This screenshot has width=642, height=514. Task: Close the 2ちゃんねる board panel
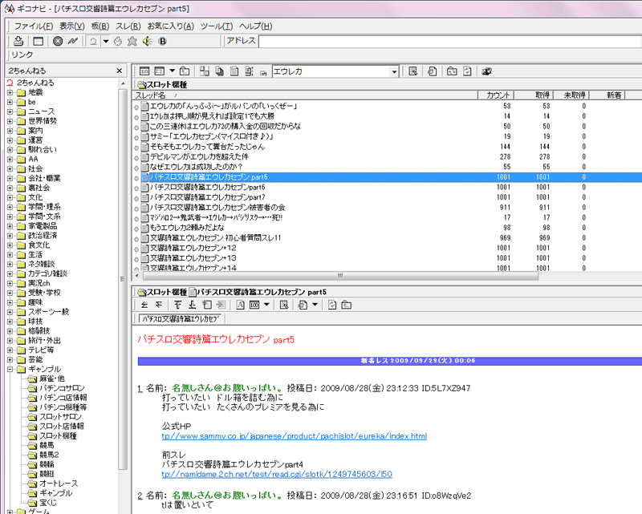pyautogui.click(x=119, y=71)
